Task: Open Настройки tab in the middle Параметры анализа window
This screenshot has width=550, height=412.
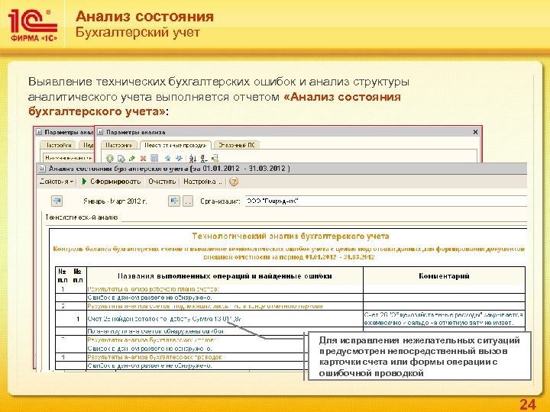Action: tap(119, 145)
